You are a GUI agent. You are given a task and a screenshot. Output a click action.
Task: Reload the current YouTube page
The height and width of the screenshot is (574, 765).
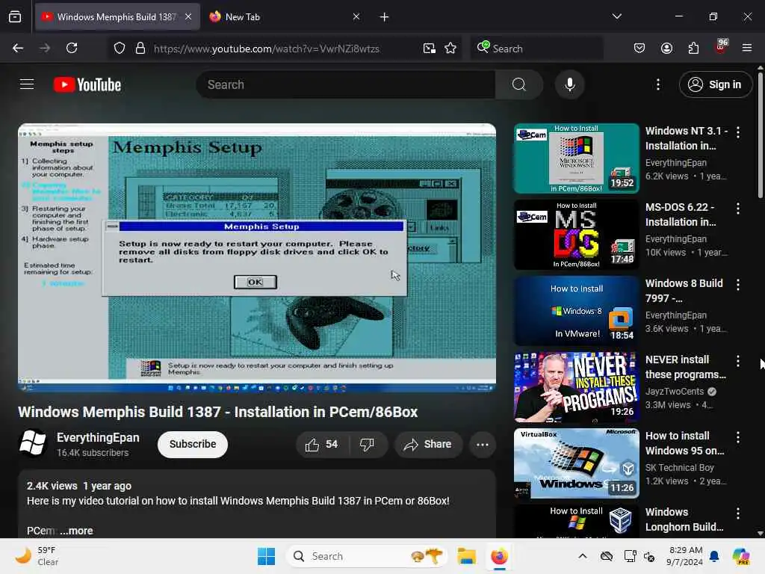point(72,48)
